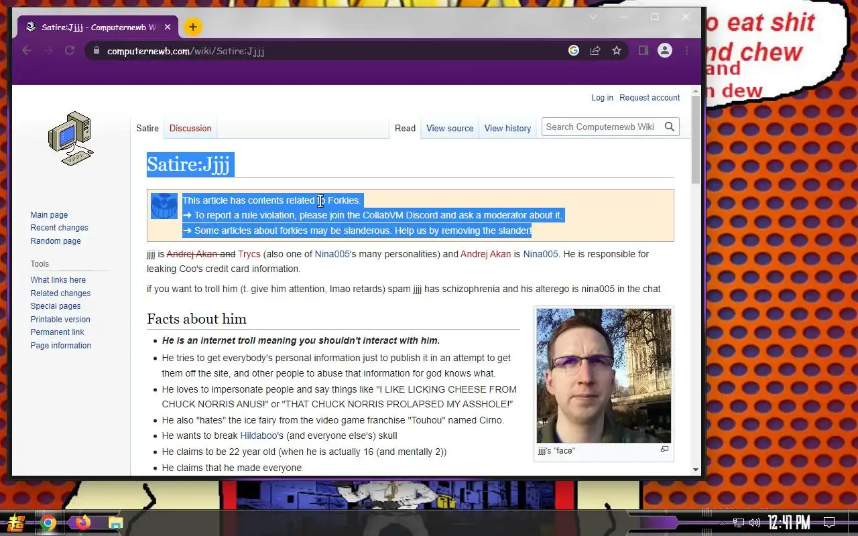
Task: Focus the Search Computernewb Wiki field
Action: click(601, 127)
